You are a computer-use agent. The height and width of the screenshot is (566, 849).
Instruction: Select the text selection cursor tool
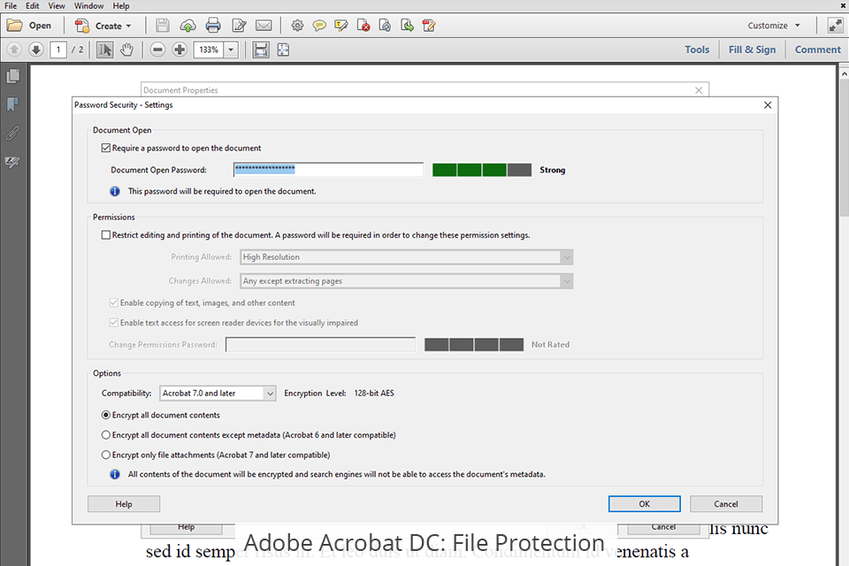point(105,50)
